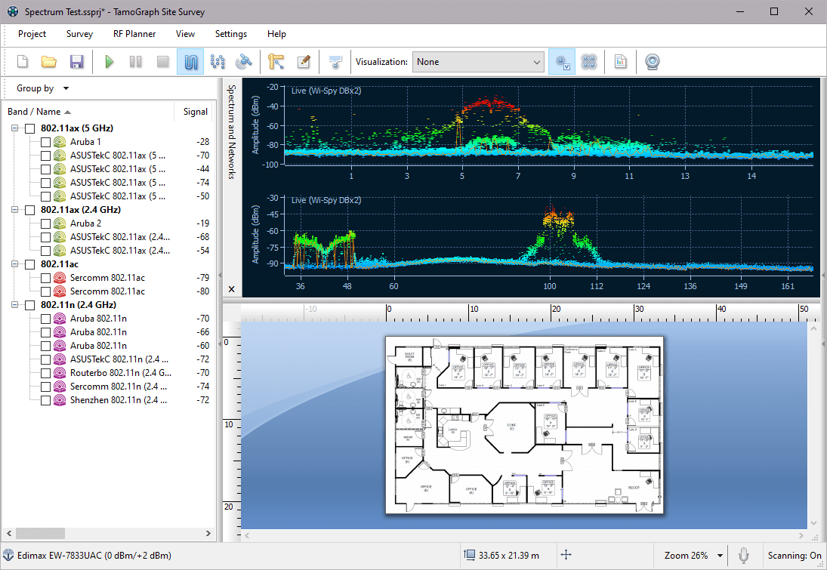Screen dimensions: 827x570
Task: Click the left pane horizontal scrollbar thumb
Action: pyautogui.click(x=40, y=534)
